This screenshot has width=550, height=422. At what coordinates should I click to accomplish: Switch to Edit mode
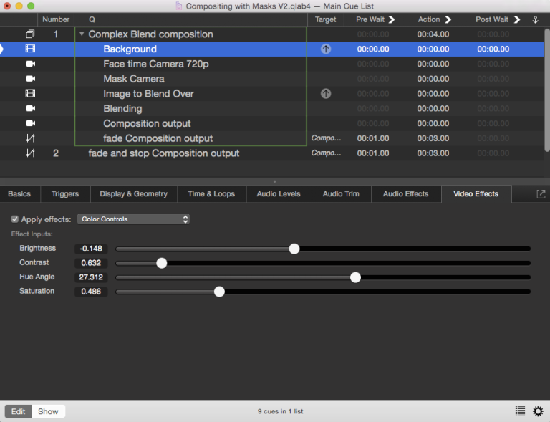(19, 411)
